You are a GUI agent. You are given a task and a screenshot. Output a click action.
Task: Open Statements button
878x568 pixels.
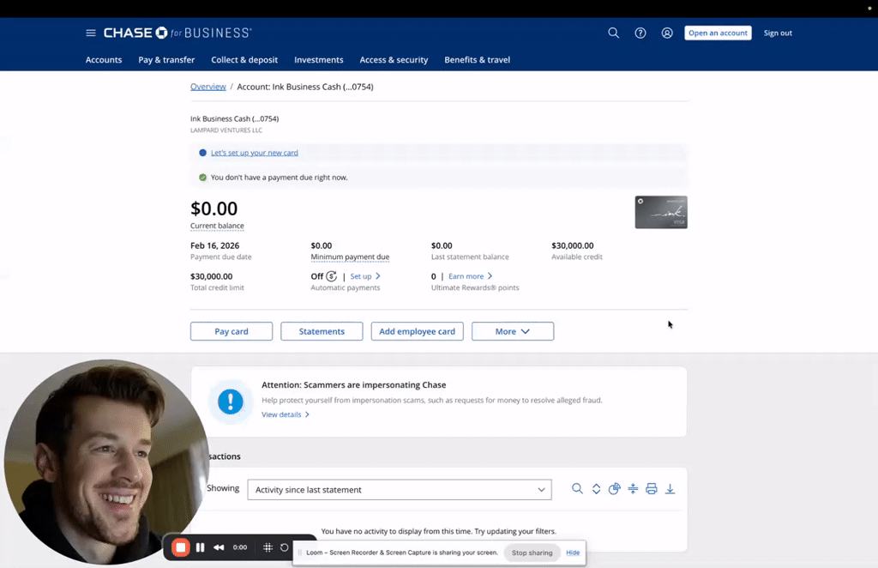point(322,331)
